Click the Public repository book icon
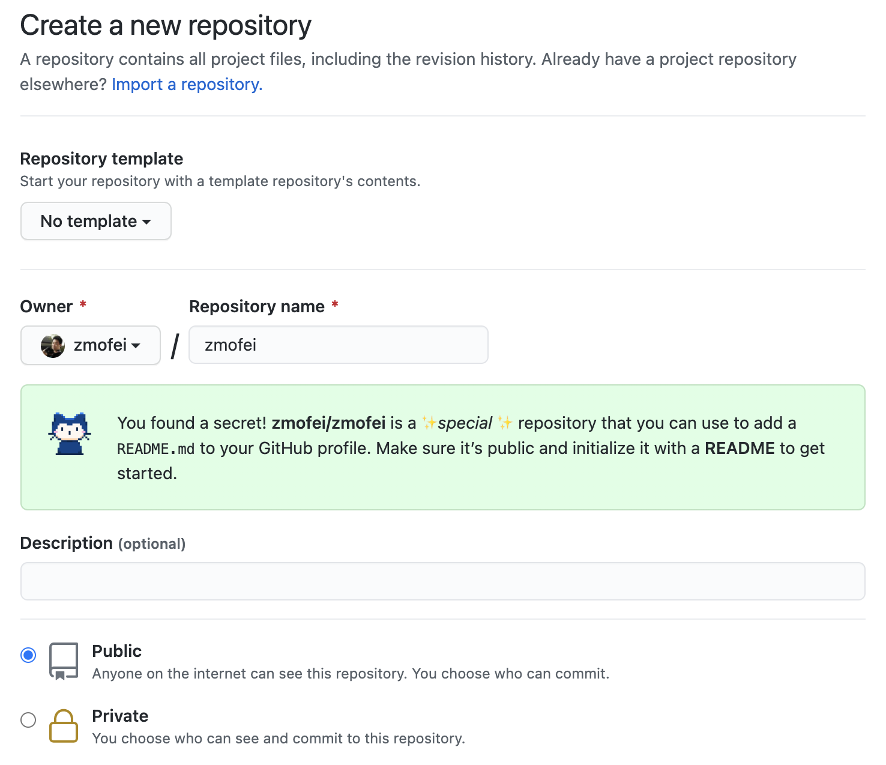The image size is (886, 765). [64, 661]
